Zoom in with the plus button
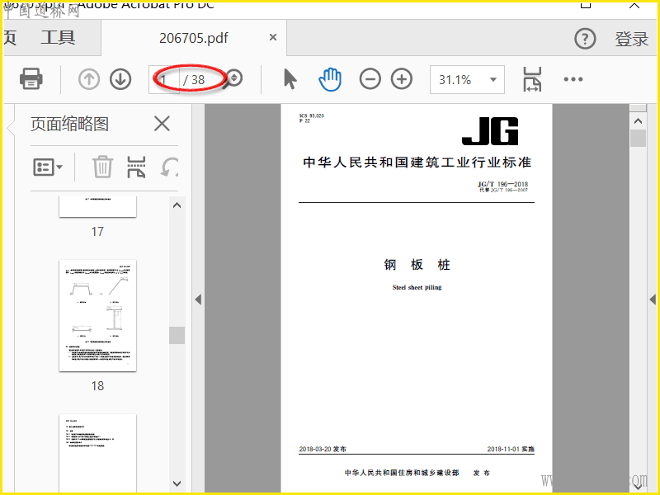 (402, 79)
